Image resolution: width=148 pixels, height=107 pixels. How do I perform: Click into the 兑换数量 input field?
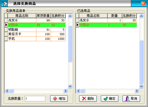(35, 99)
